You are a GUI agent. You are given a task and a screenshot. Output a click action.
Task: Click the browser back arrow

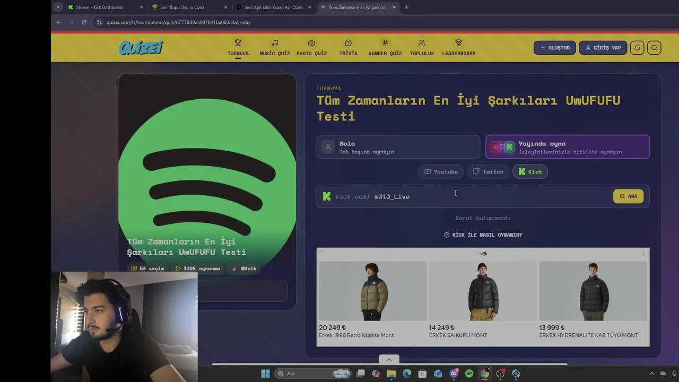tap(58, 22)
